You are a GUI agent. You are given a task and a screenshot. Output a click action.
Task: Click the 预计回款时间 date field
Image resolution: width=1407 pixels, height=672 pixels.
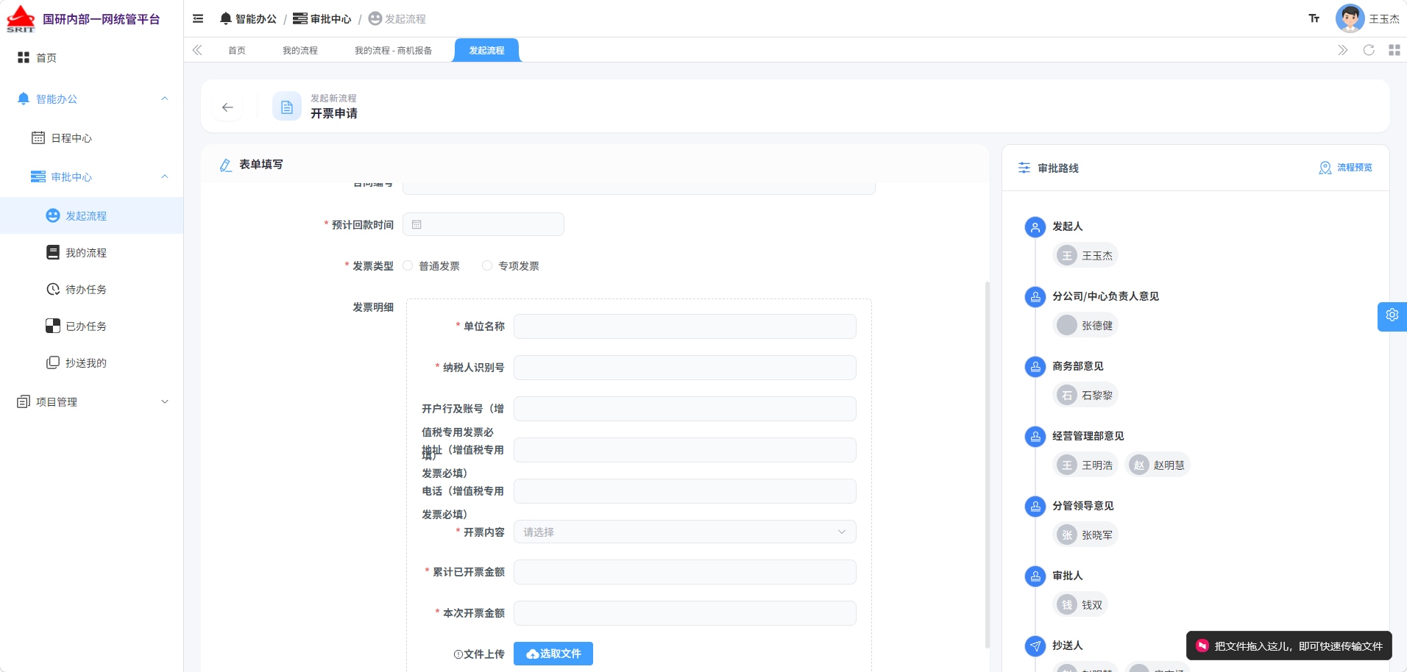483,224
